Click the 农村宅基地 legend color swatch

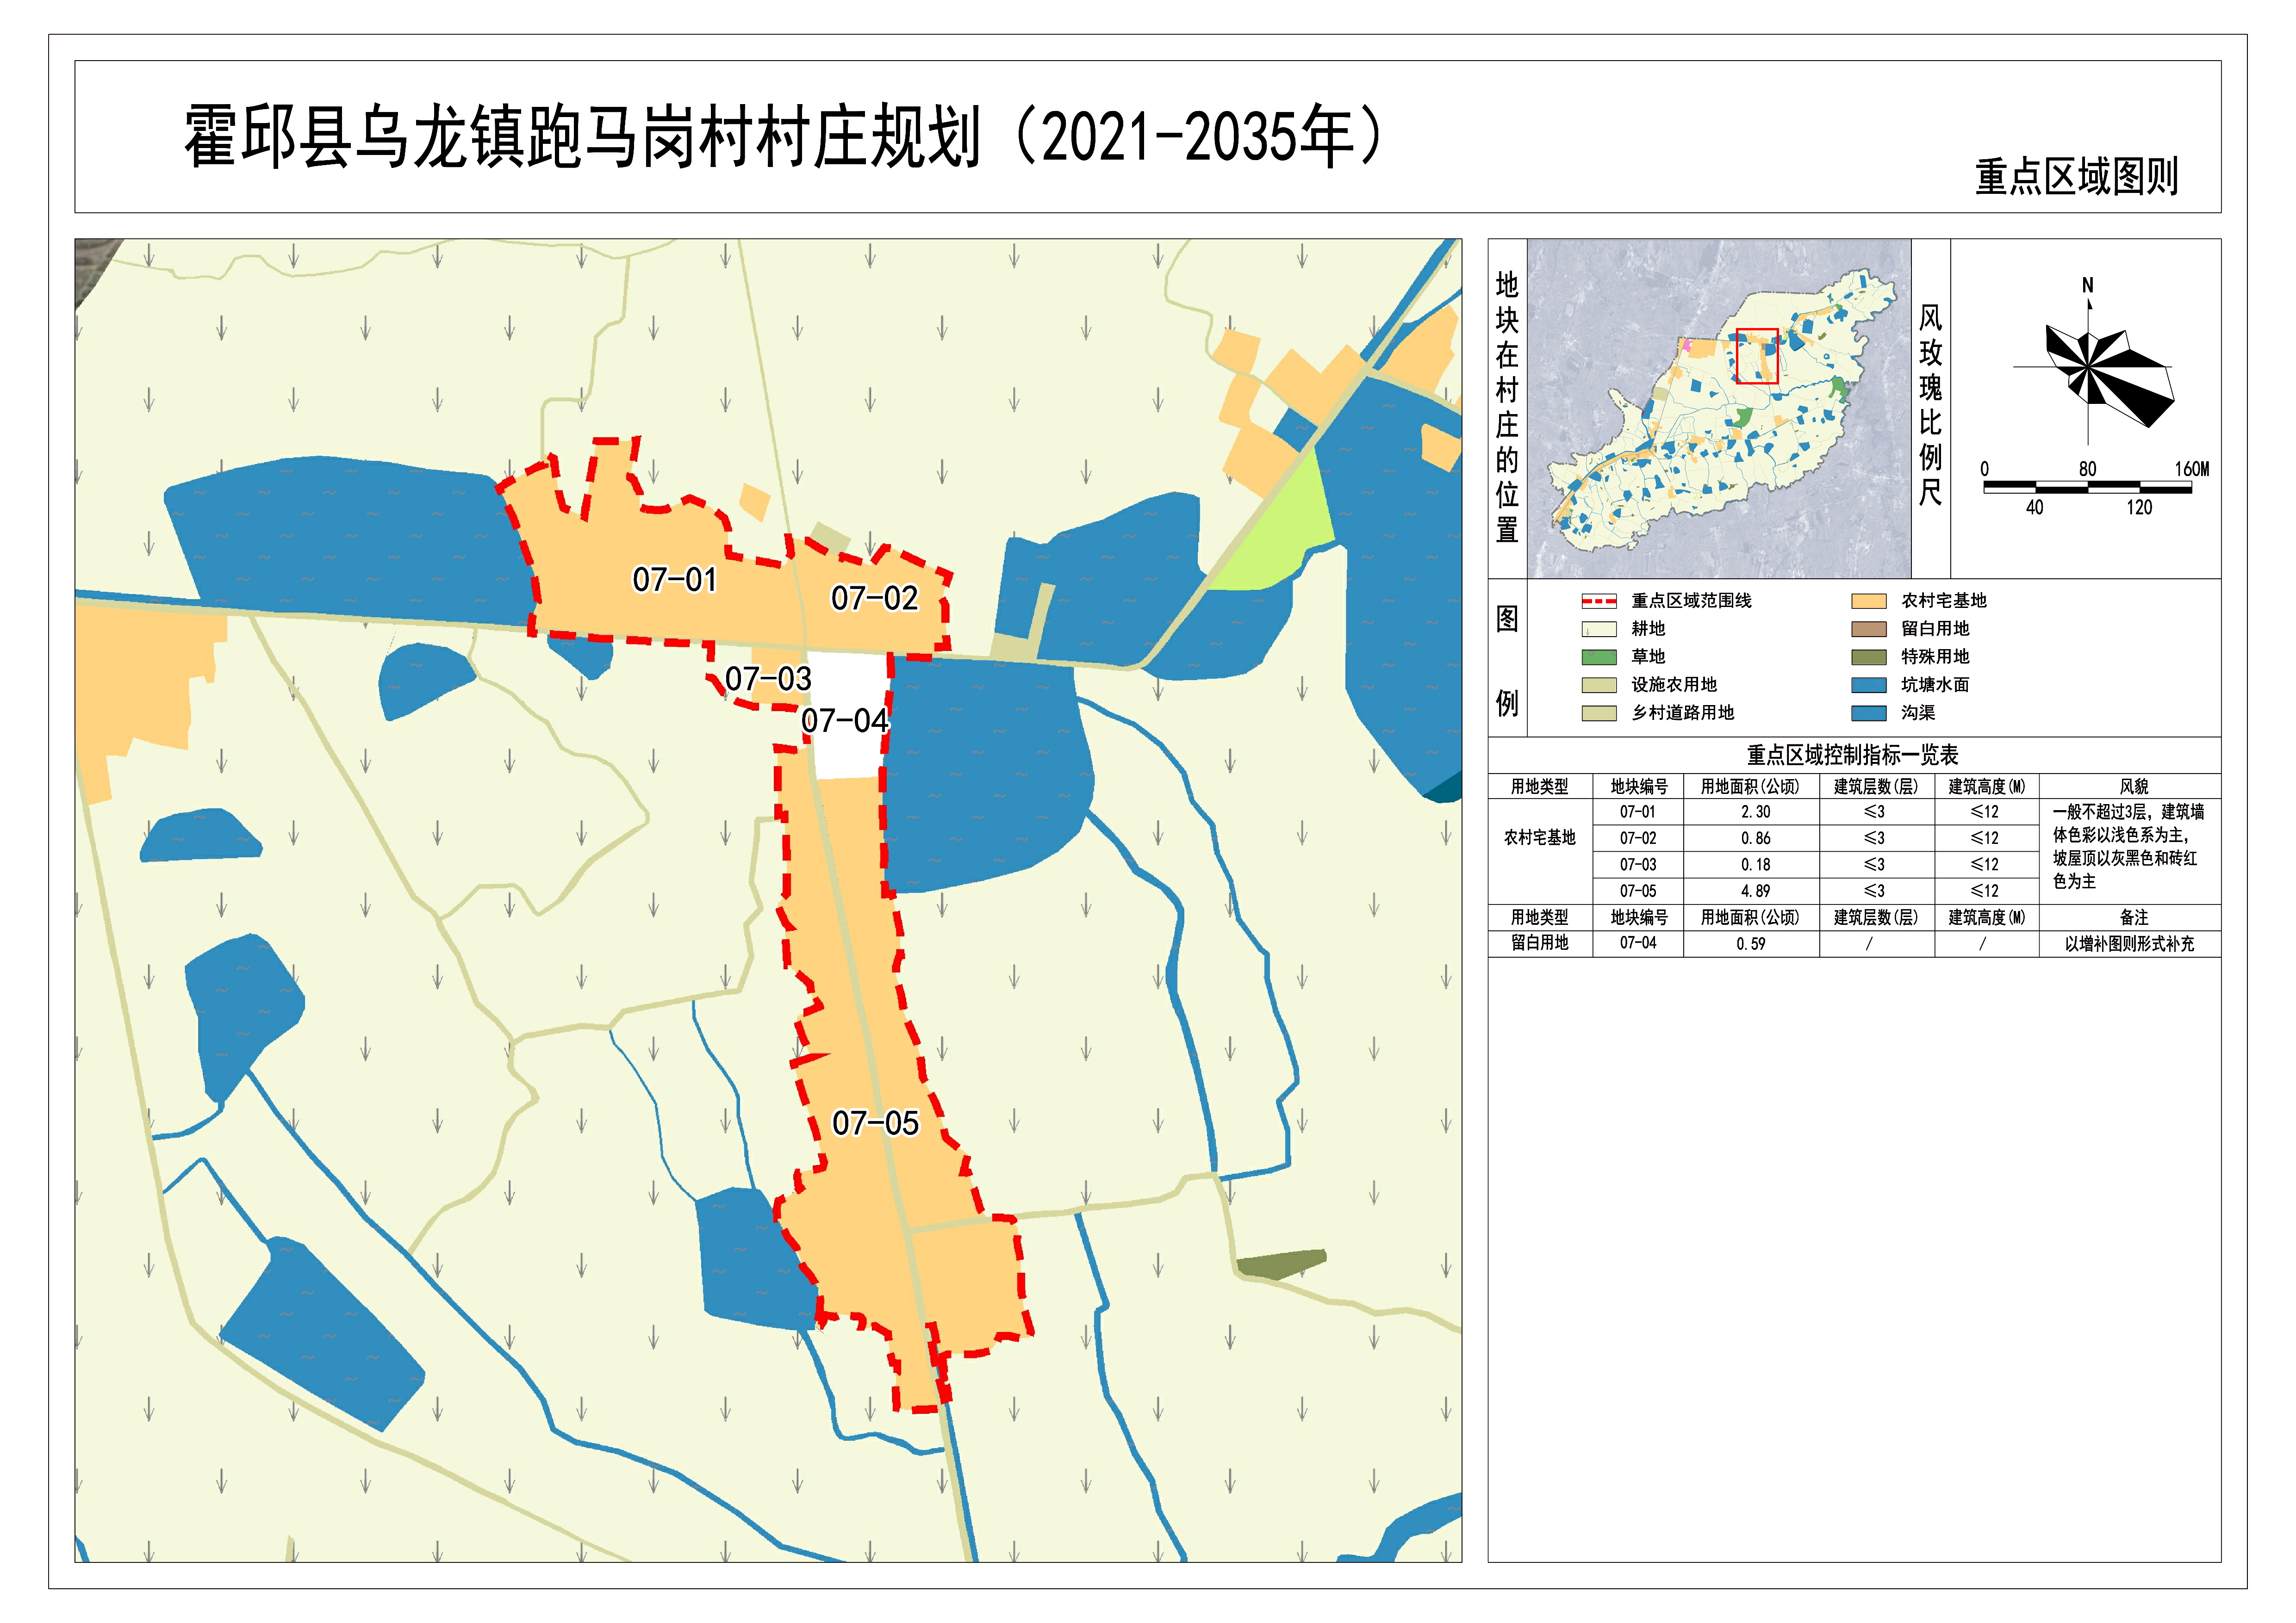[x=1868, y=601]
